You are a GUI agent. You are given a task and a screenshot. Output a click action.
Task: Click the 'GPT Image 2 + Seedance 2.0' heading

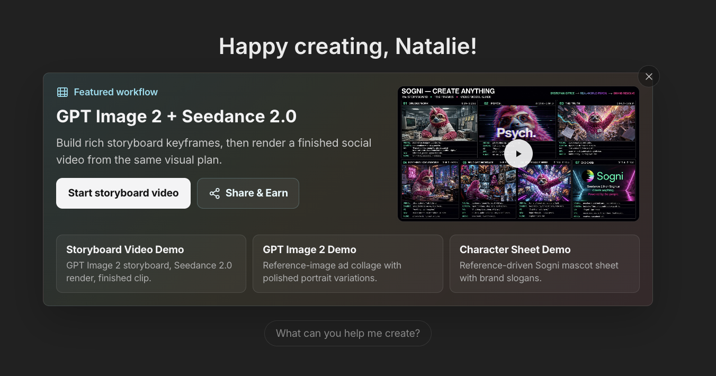tap(176, 117)
